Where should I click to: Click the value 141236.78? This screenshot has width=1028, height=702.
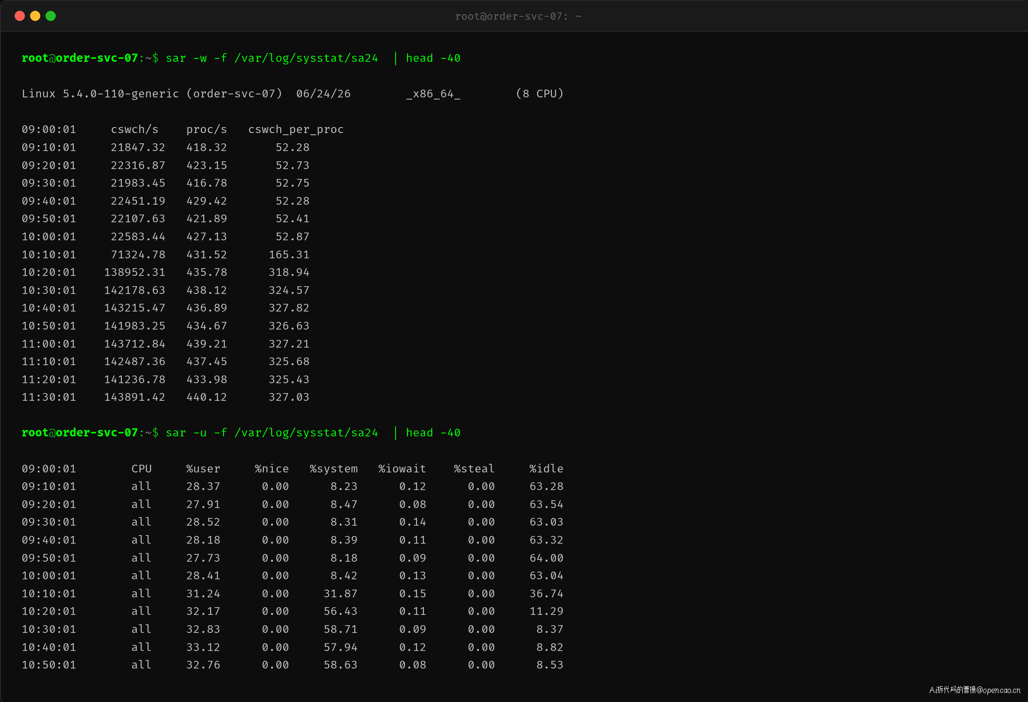tap(134, 379)
